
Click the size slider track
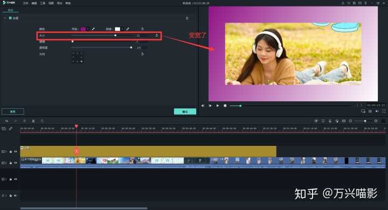pyautogui.click(x=102, y=36)
